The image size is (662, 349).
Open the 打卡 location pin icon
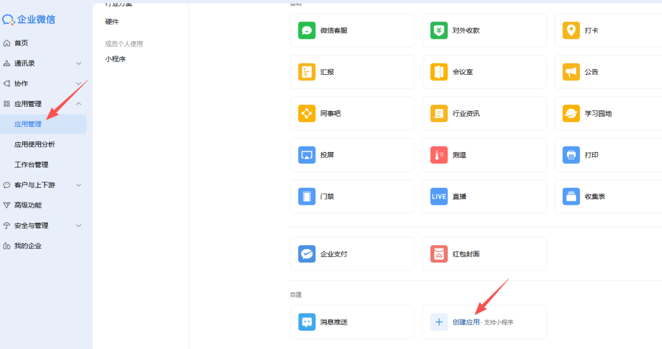point(571,31)
